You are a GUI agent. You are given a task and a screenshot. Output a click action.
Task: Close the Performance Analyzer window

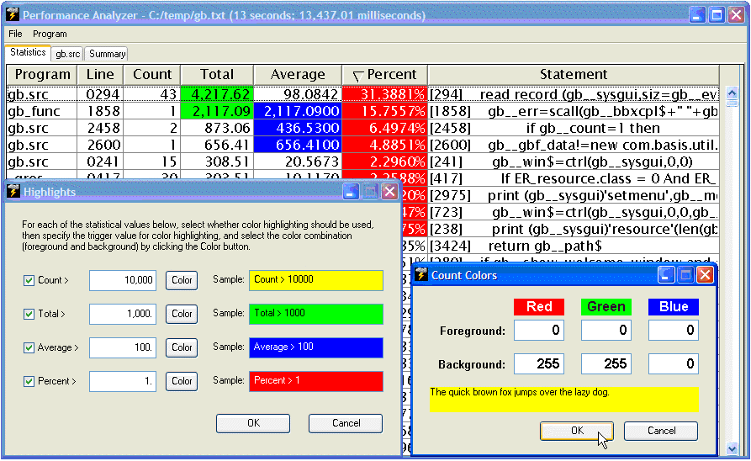(736, 15)
